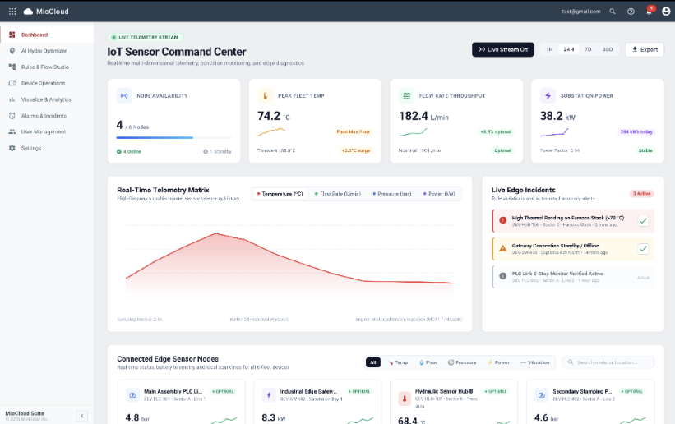Open Dashboard in the sidebar

tap(47, 35)
